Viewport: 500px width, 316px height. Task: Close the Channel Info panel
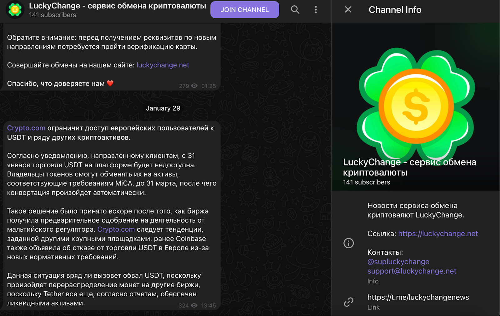348,10
